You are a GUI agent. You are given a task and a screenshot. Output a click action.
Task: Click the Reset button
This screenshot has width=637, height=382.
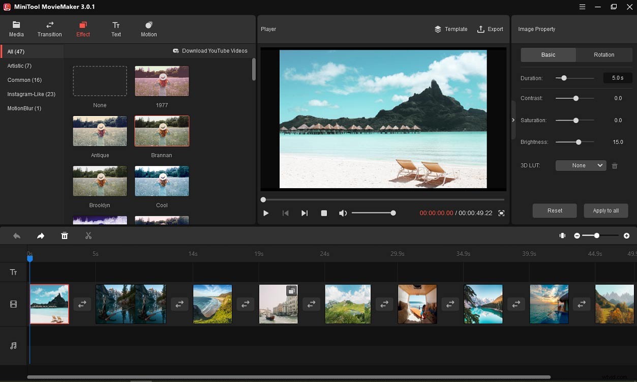click(554, 210)
